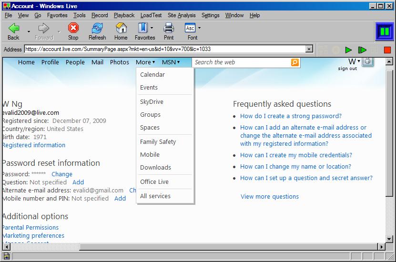Click the Search the web input field
396x262 pixels.
[242, 62]
